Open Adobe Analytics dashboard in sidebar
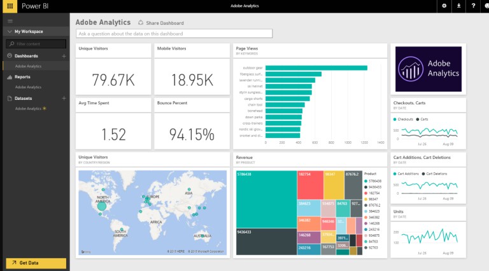This screenshot has width=489, height=271. tap(28, 66)
